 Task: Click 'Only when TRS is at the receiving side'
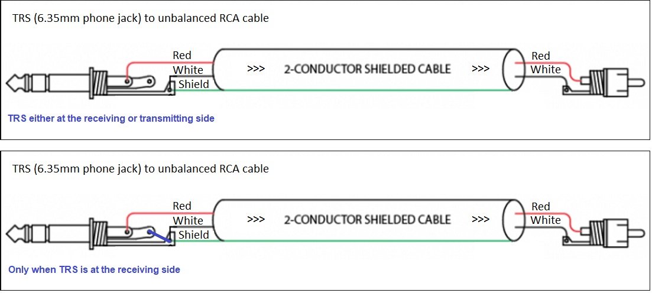click(95, 270)
